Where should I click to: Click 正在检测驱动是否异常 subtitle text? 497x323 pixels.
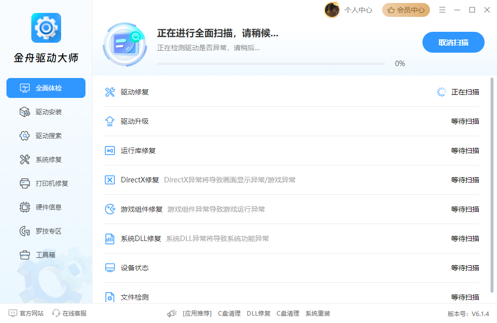pyautogui.click(x=208, y=48)
